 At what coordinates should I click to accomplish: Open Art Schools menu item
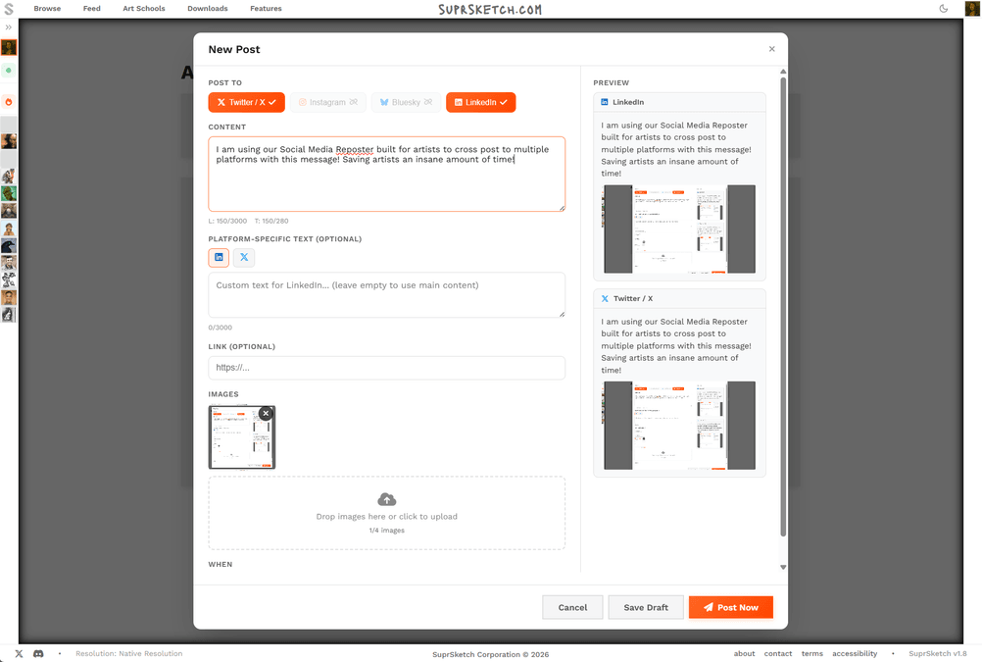[144, 9]
